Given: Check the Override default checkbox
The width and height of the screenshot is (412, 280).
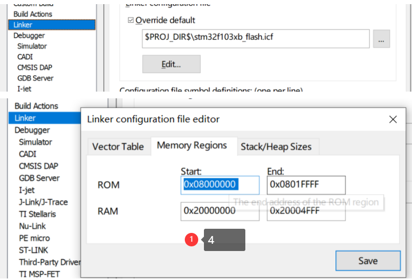Looking at the screenshot, I should pos(130,21).
